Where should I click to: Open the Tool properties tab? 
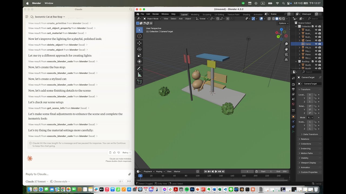293,78
